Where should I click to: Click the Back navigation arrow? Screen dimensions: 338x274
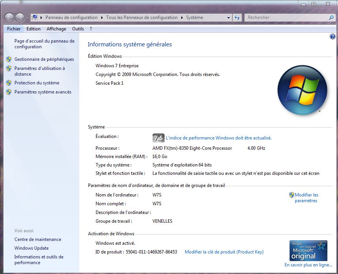click(9, 17)
